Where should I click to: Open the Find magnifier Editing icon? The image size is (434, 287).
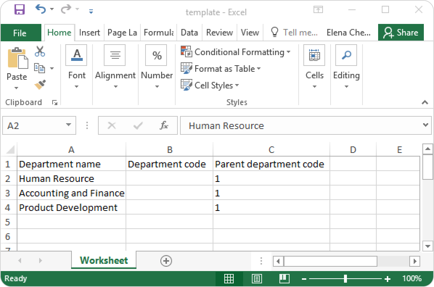tap(346, 55)
